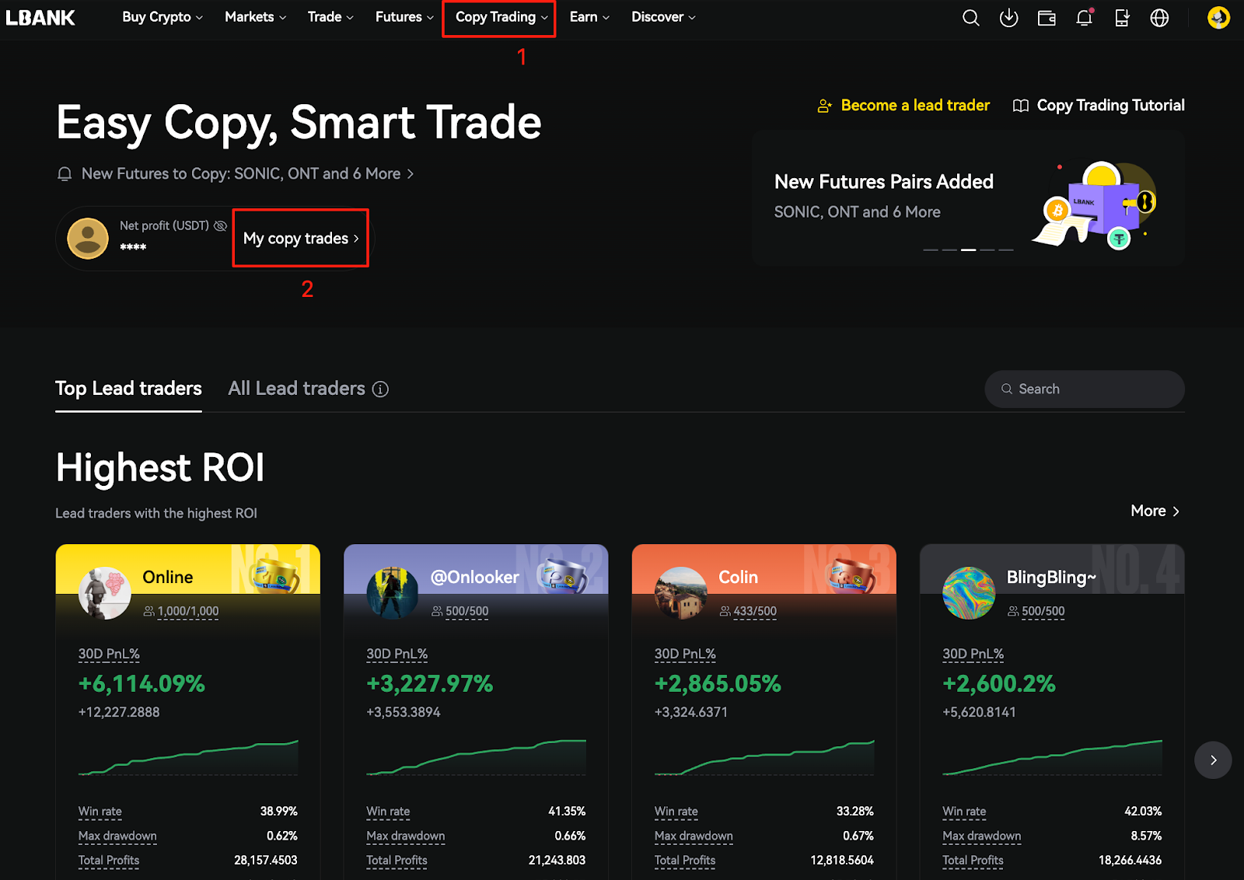Click the Online trader name
1244x880 pixels.
[168, 578]
